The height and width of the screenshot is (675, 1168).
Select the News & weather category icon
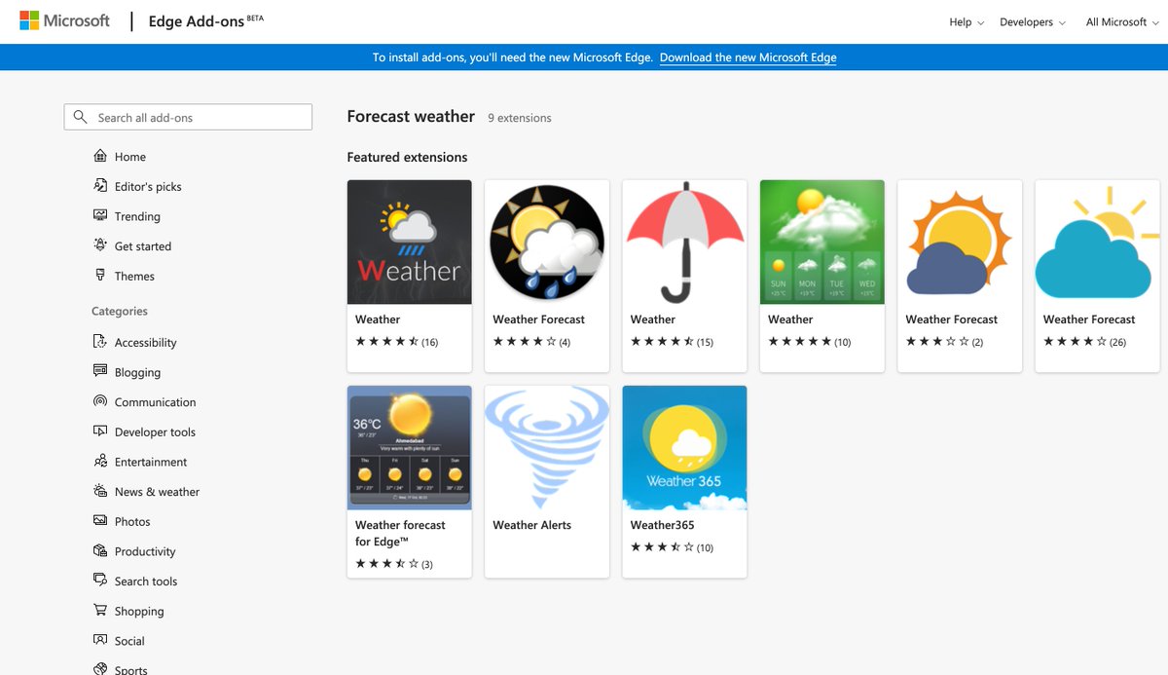pos(100,491)
